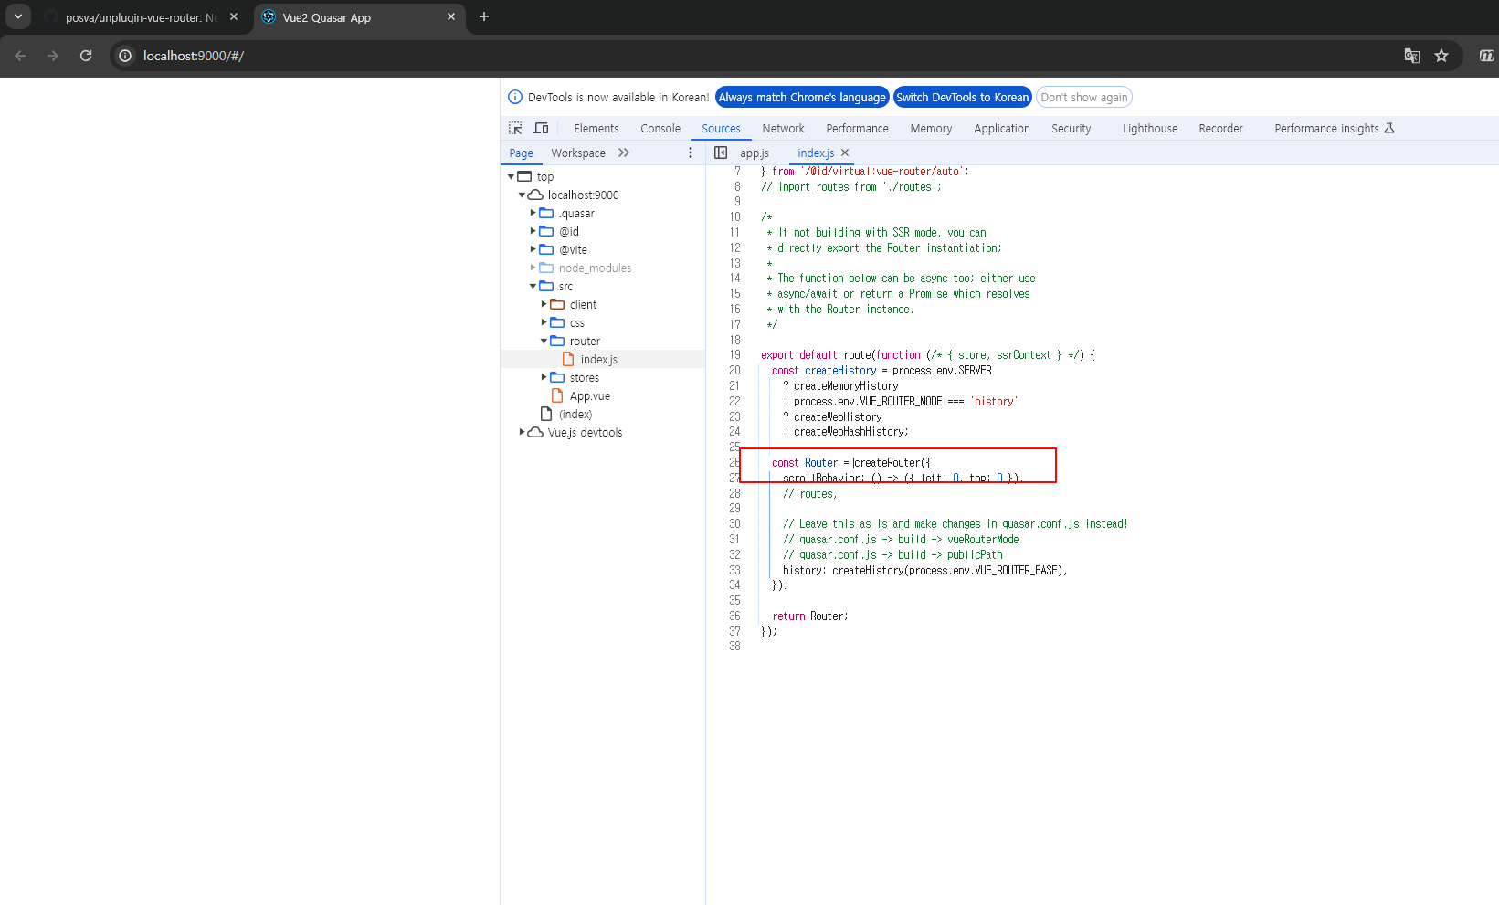Image resolution: width=1499 pixels, height=905 pixels.
Task: Click Switch DevTools to Korean button
Action: click(x=963, y=98)
